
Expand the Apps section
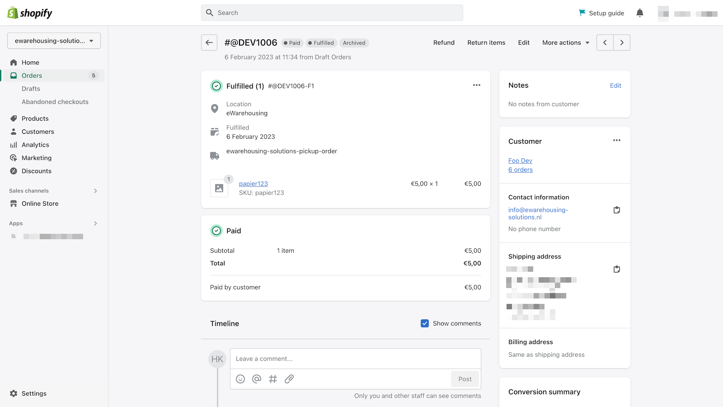(x=95, y=223)
